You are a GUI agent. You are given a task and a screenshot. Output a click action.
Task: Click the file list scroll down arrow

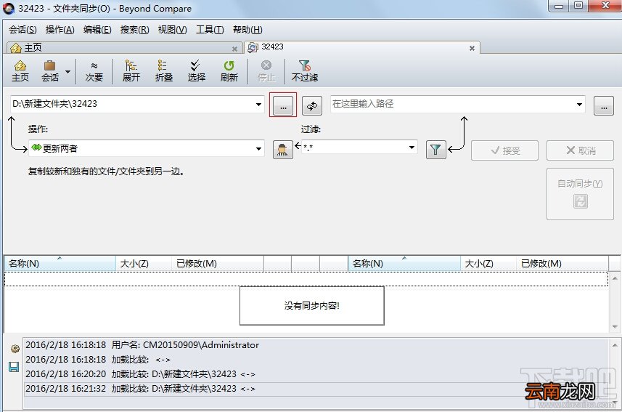coord(615,327)
